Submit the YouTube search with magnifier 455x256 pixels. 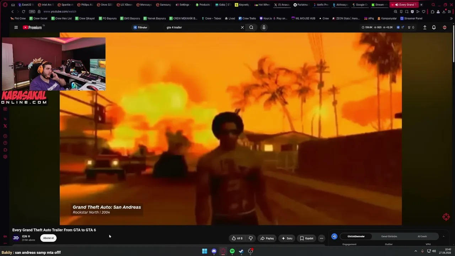pos(251,27)
